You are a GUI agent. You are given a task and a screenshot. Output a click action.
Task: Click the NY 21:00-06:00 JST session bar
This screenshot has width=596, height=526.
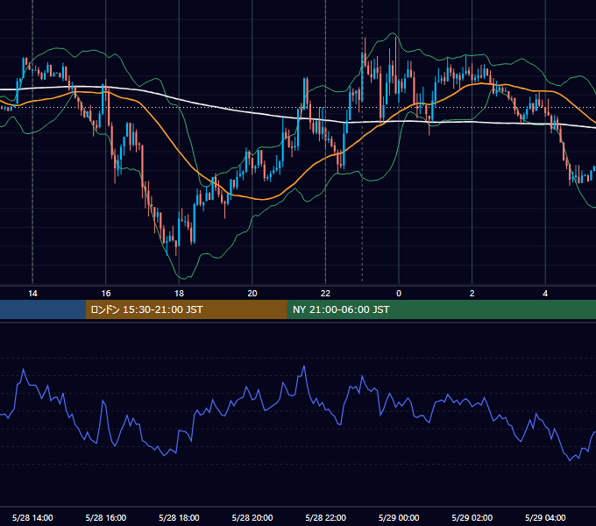(441, 309)
